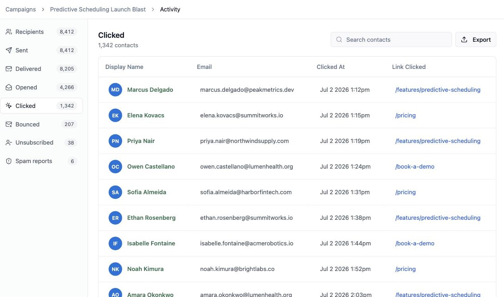Click the timestamp Jul 2 2026 1:38pm
Image resolution: width=504 pixels, height=297 pixels.
point(345,218)
